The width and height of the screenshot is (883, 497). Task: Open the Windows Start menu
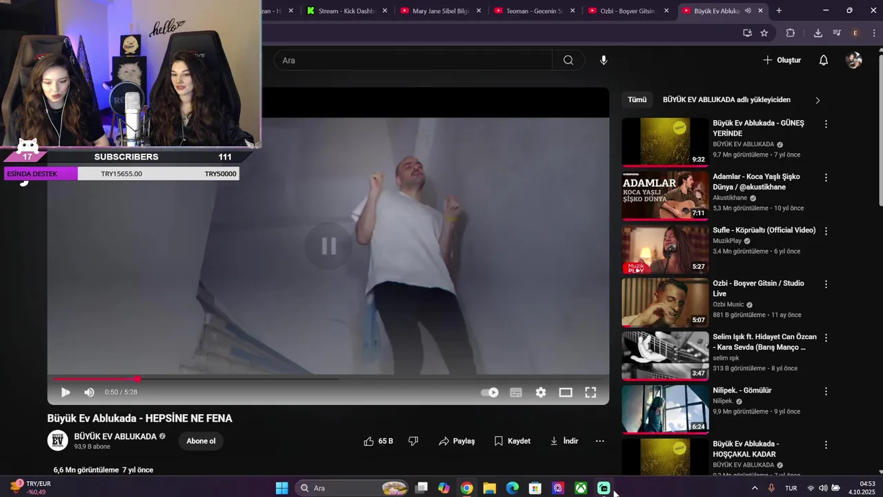281,488
